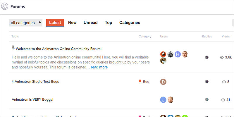The height and width of the screenshot is (117, 234).
Task: Switch to the Categories tab
Action: (130, 23)
